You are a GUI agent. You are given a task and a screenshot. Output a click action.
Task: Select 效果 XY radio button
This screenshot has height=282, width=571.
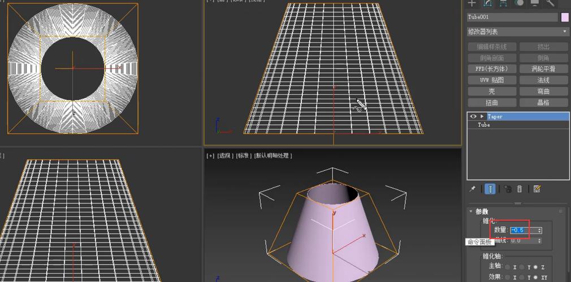coord(535,277)
